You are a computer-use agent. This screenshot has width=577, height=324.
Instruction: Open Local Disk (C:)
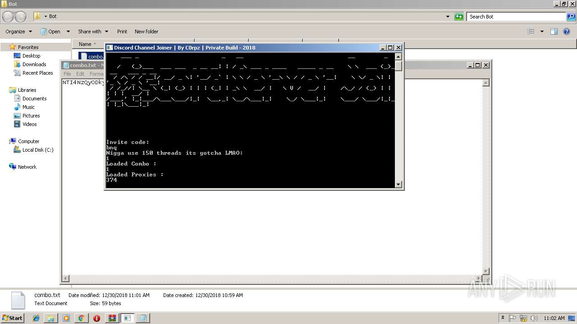click(x=38, y=150)
